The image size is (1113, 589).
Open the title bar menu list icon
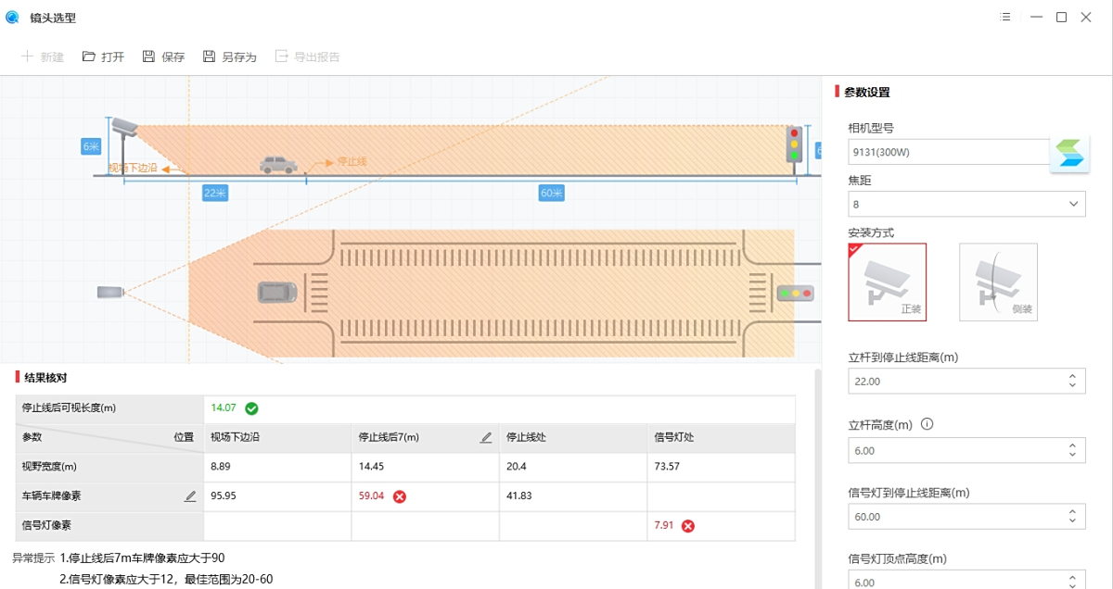pos(1005,17)
